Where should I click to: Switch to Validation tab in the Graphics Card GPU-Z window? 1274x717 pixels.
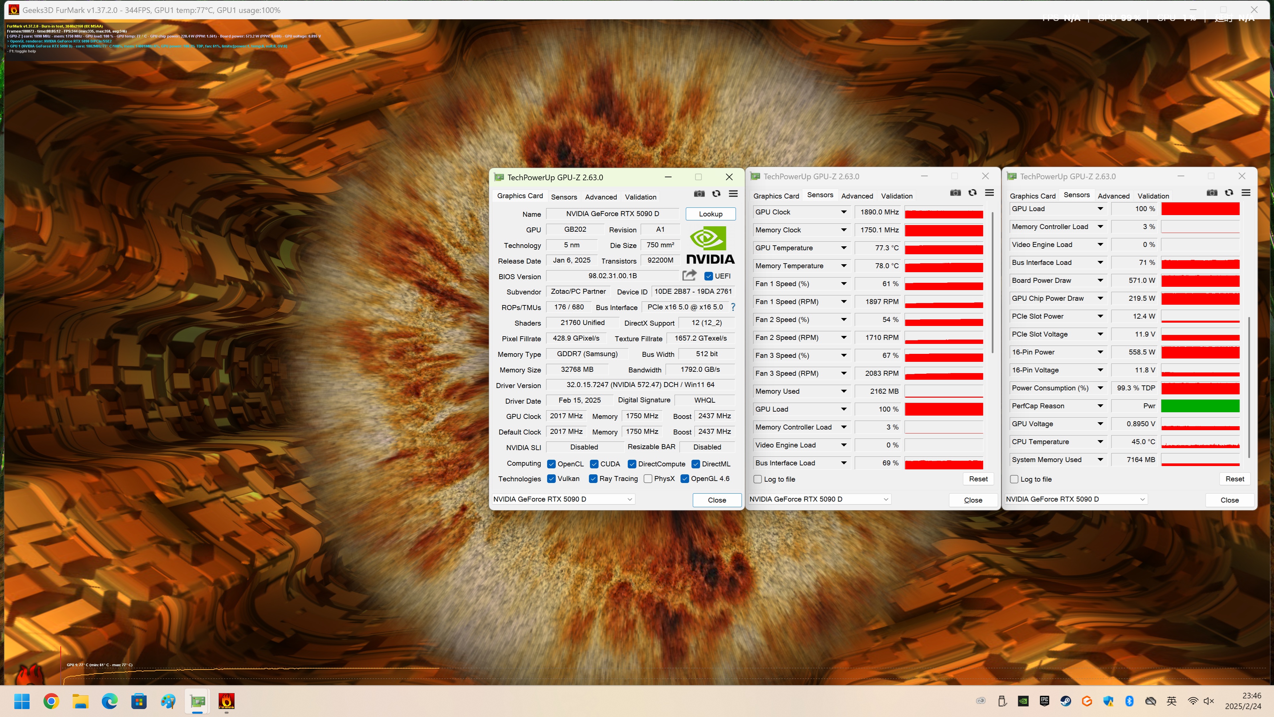pyautogui.click(x=640, y=197)
